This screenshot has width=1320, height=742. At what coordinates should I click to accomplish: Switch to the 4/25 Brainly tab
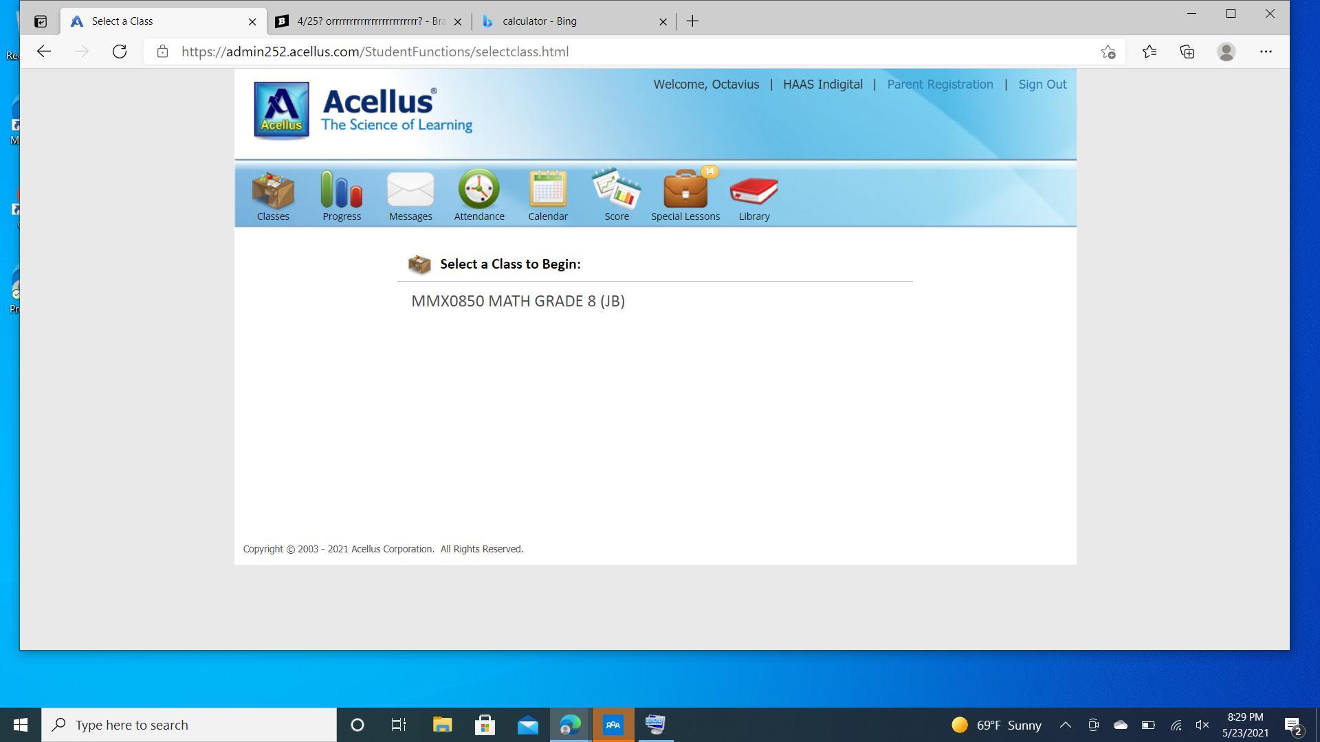point(371,21)
